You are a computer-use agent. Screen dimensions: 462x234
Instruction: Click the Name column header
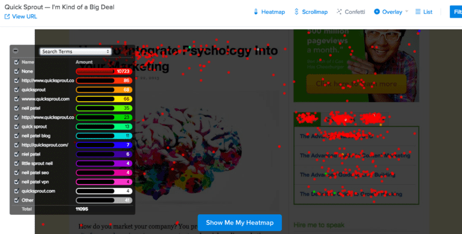[28, 62]
